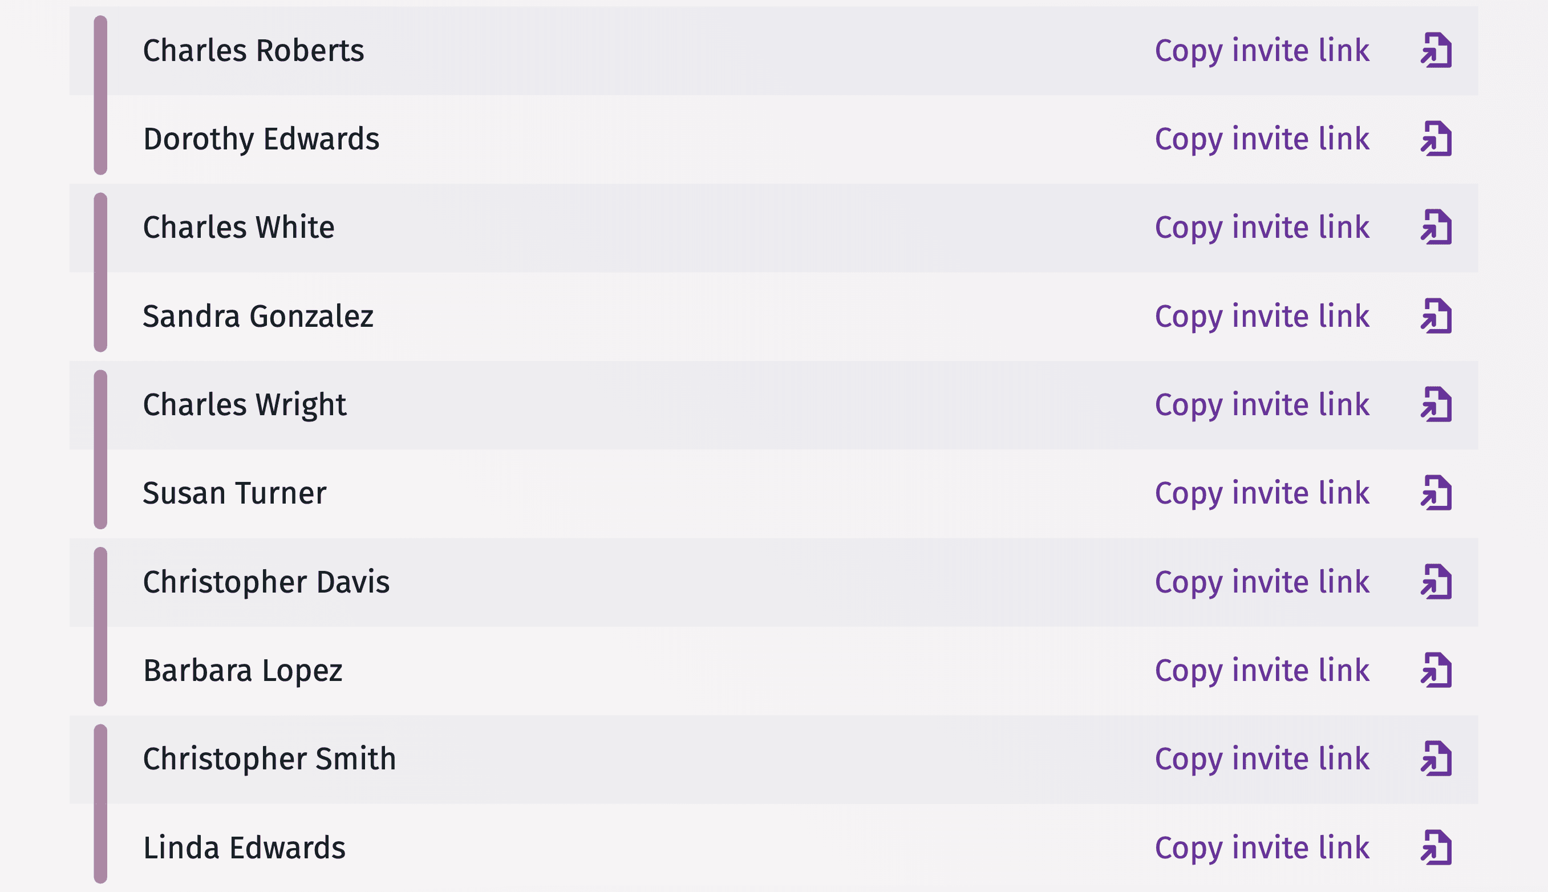The image size is (1548, 892).
Task: Click the copy invite link icon for Linda Edwards
Action: (1436, 849)
